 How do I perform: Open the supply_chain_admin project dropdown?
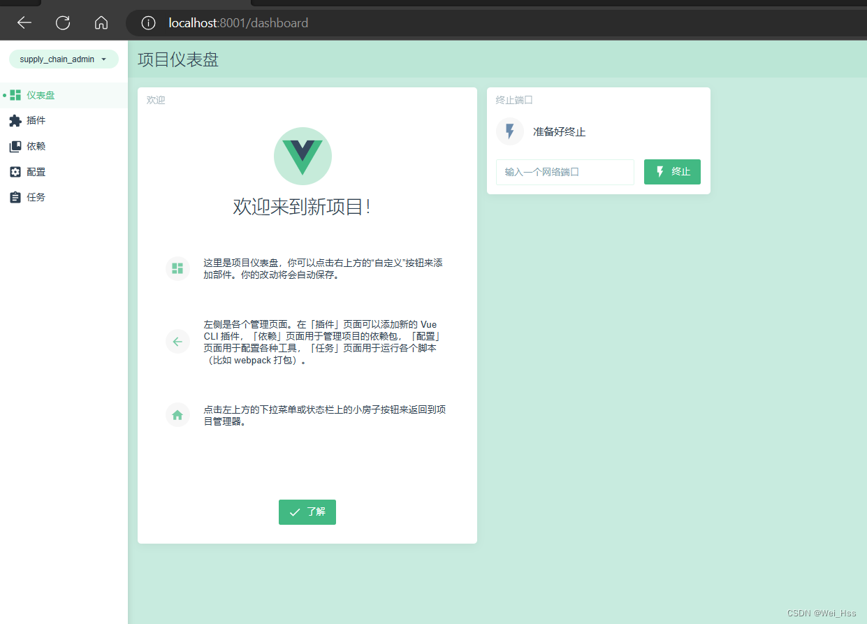coord(64,59)
